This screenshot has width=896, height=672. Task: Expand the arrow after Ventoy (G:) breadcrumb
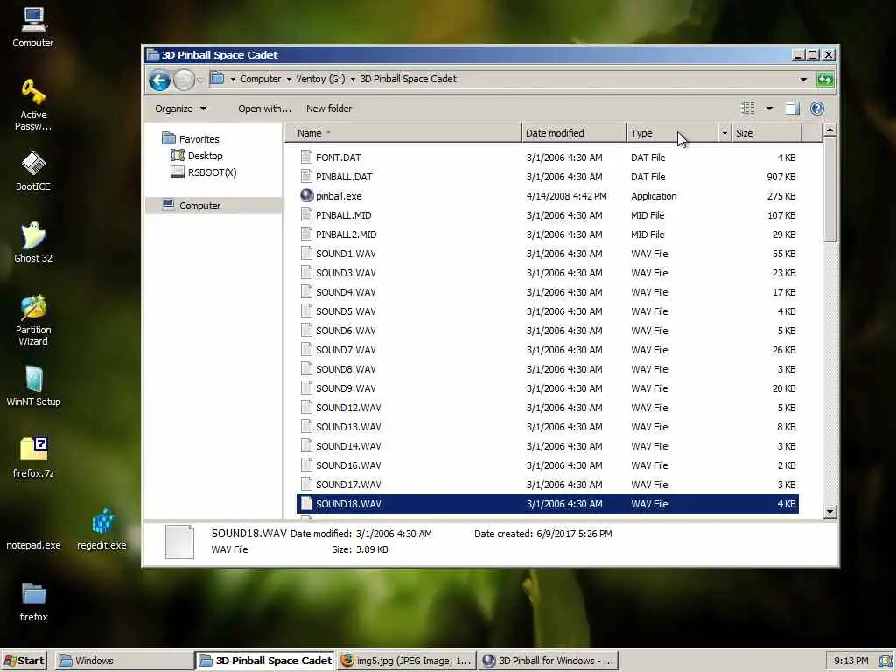pyautogui.click(x=353, y=79)
